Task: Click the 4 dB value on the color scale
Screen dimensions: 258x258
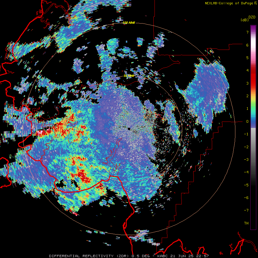Action: click(247, 71)
